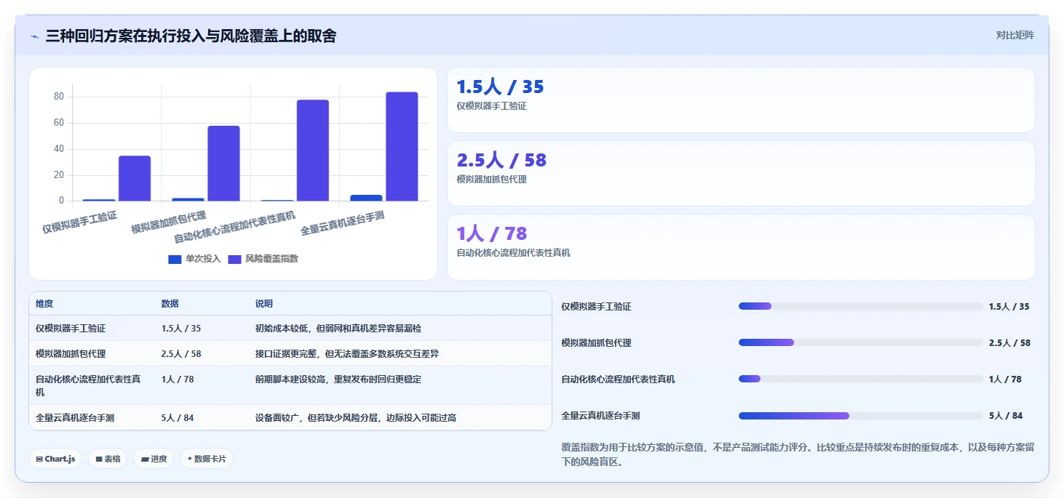The height and width of the screenshot is (498, 1064).
Task: Click the 全量云真机逐台手测 progress bar
Action: tap(860, 416)
